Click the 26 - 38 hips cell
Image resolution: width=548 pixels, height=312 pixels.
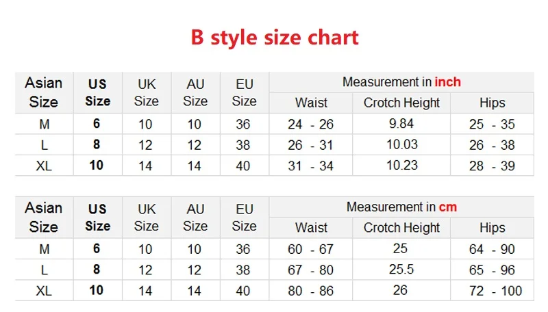point(492,145)
